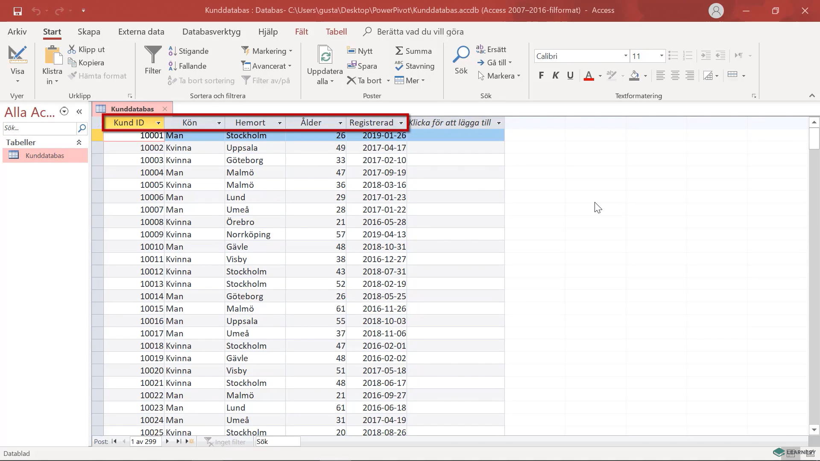Click the Avancerat filter button
The height and width of the screenshot is (461, 820).
point(266,66)
